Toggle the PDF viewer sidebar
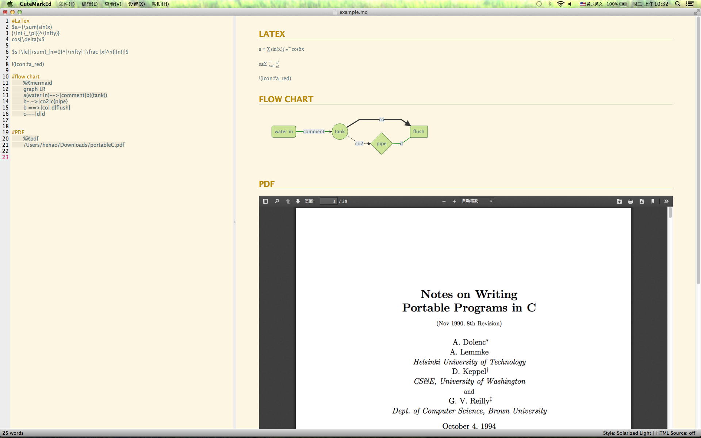Image resolution: width=701 pixels, height=438 pixels. point(265,201)
